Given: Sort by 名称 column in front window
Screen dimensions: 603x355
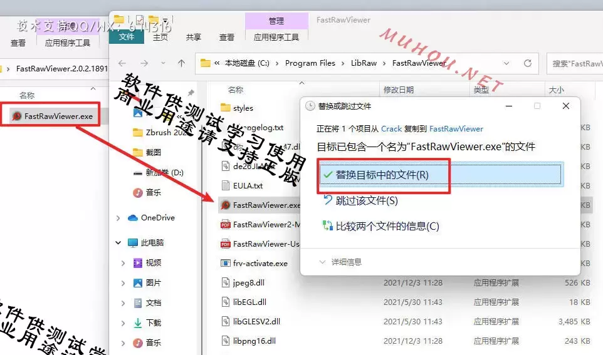Looking at the screenshot, I should pos(235,90).
